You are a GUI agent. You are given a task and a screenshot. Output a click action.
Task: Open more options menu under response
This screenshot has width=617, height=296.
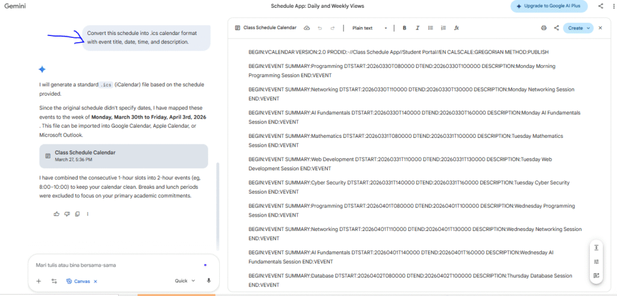[x=88, y=214]
